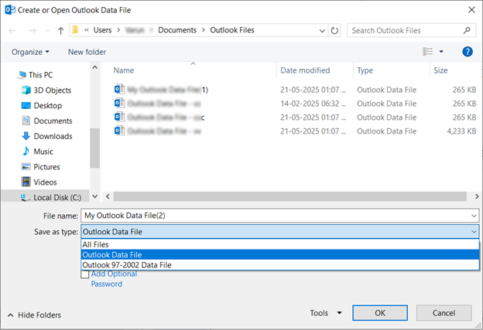Viewport: 483px width, 330px height.
Task: Click Hide Folders toggle
Action: point(34,315)
